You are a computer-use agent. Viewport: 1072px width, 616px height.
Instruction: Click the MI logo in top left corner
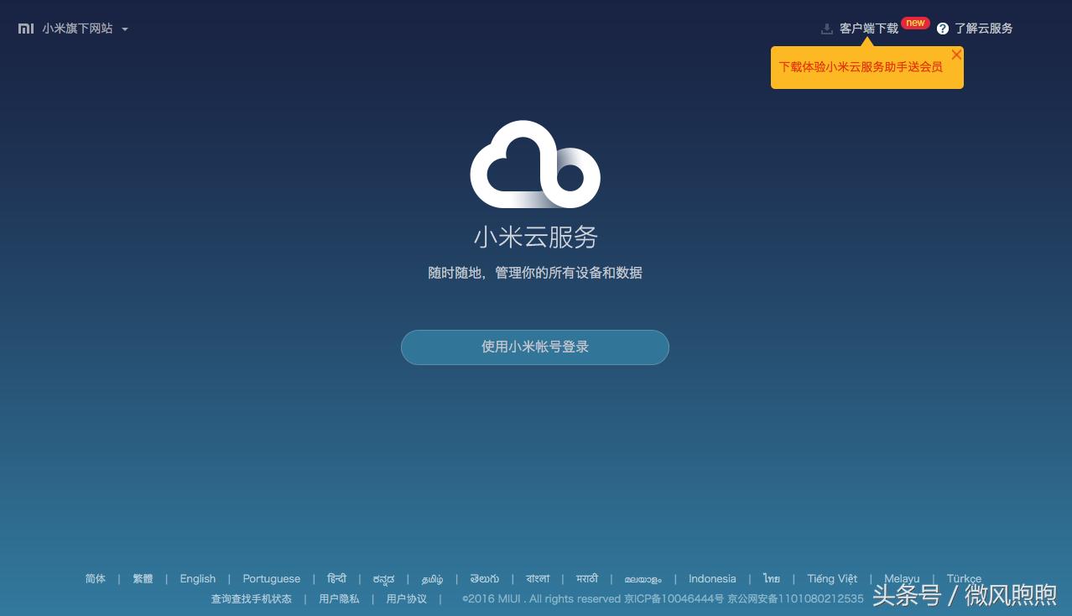pyautogui.click(x=26, y=28)
